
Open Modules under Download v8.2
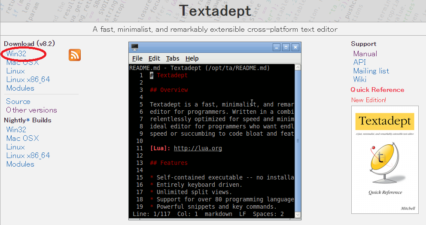20,88
